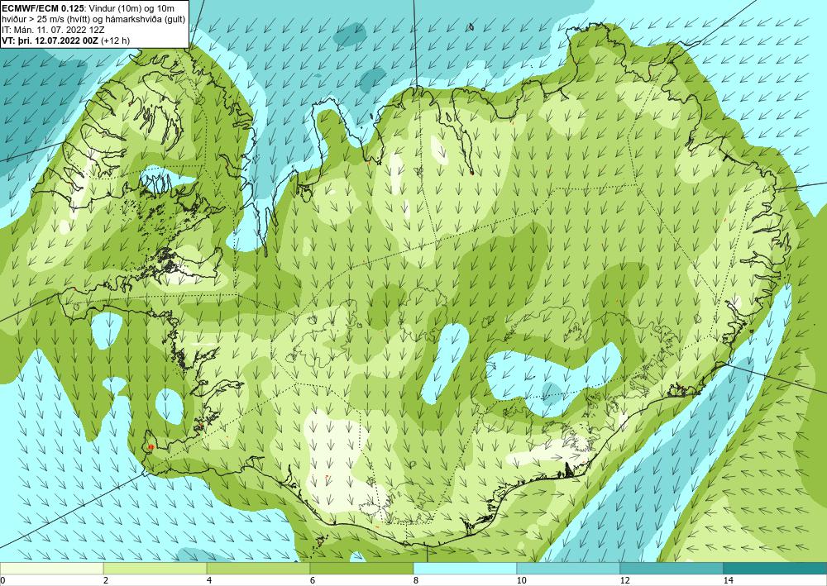Choose the dark green 6–8 m/s legend swatch

click(x=362, y=569)
